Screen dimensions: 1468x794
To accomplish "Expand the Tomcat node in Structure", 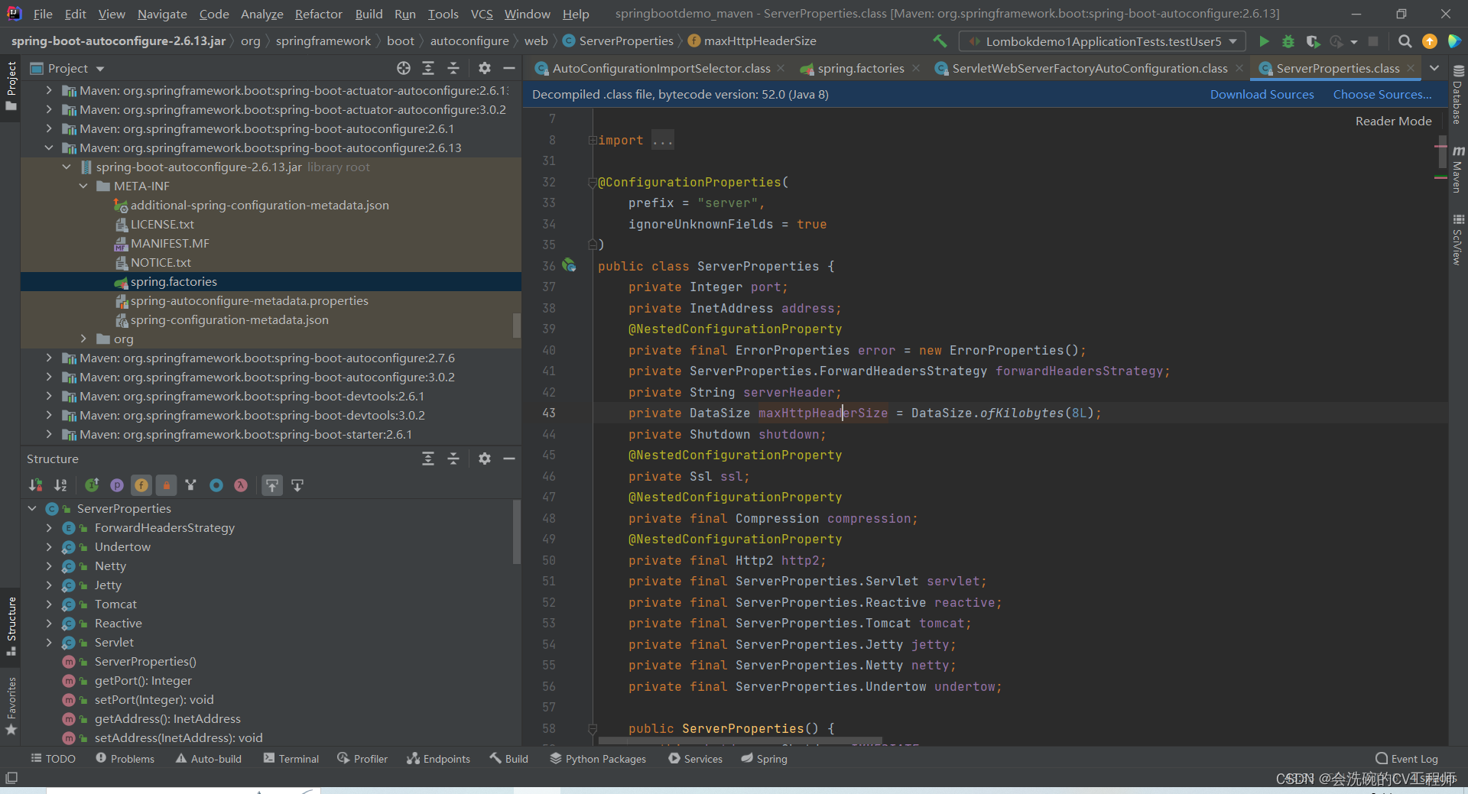I will [x=49, y=604].
